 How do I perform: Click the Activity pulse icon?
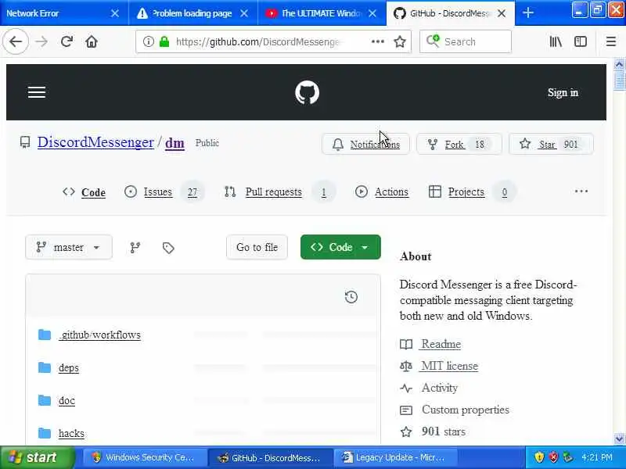(x=406, y=388)
